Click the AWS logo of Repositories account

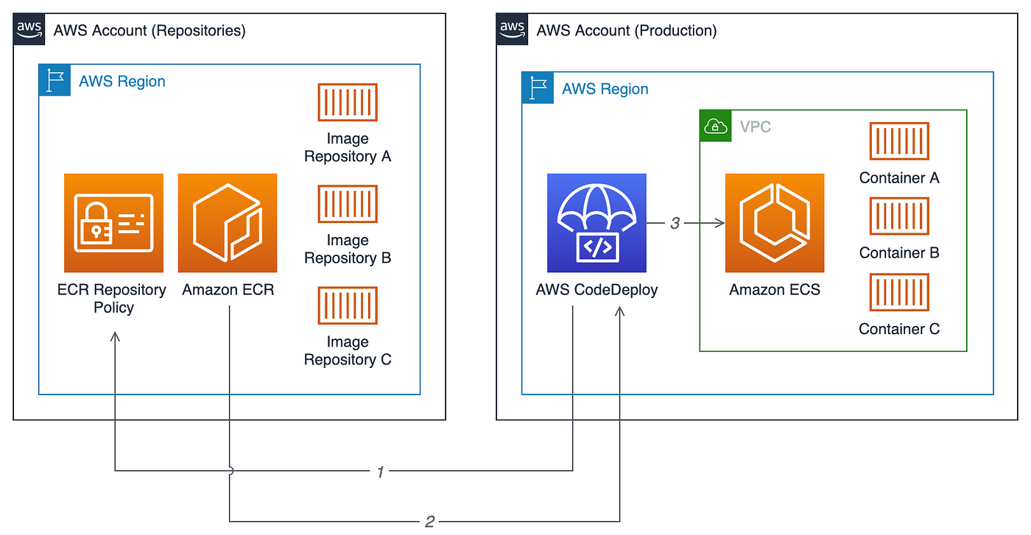[x=29, y=29]
